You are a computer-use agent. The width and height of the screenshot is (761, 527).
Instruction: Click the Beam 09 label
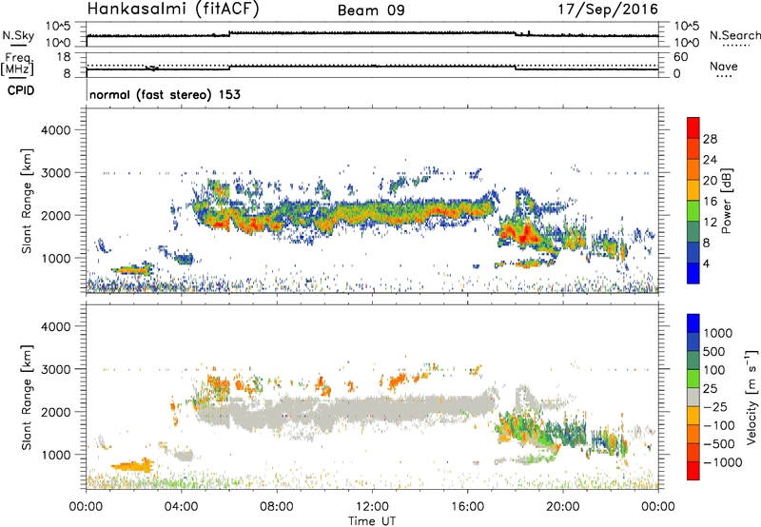pyautogui.click(x=371, y=10)
